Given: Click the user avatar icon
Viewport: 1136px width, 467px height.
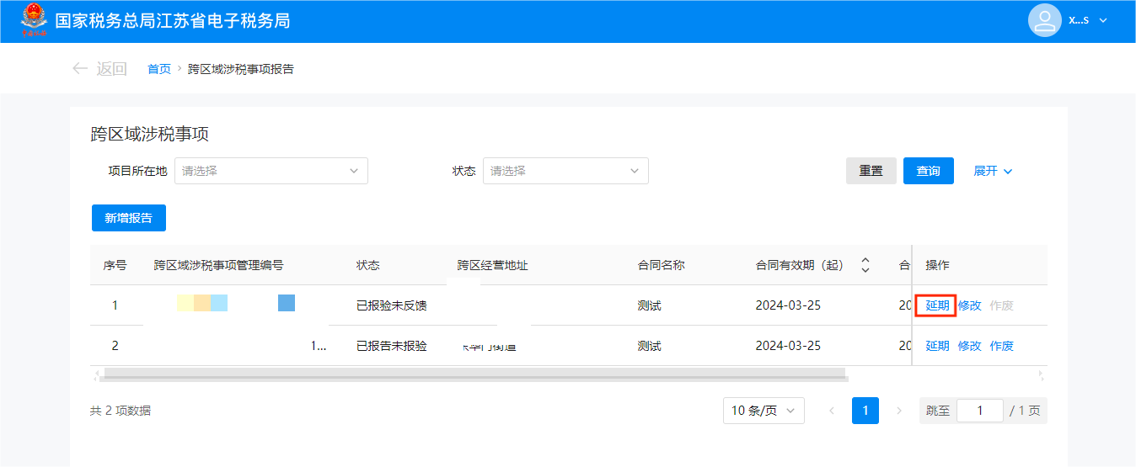Looking at the screenshot, I should [x=1044, y=20].
